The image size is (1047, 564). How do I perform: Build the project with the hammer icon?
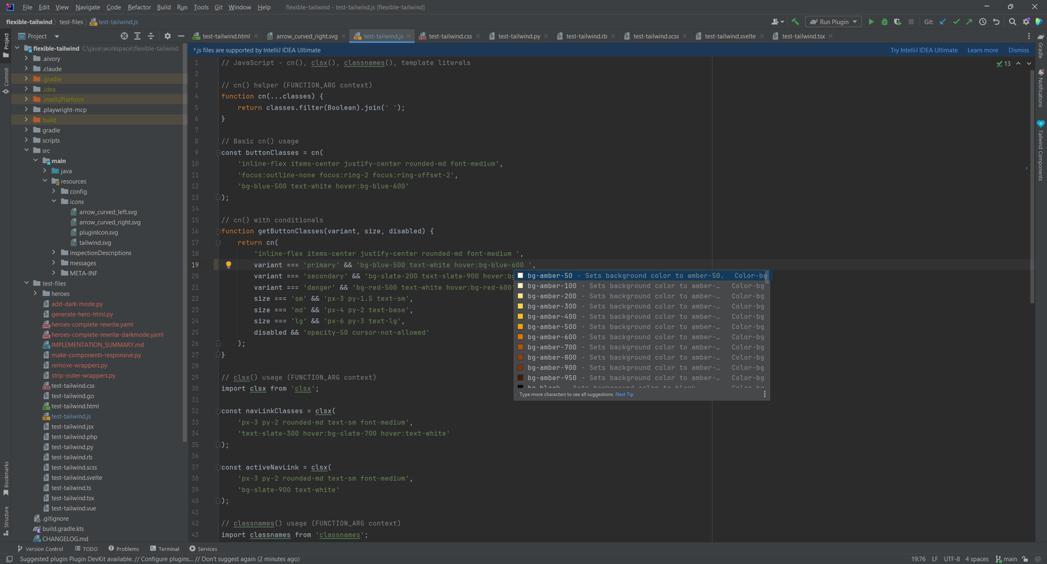(x=795, y=22)
